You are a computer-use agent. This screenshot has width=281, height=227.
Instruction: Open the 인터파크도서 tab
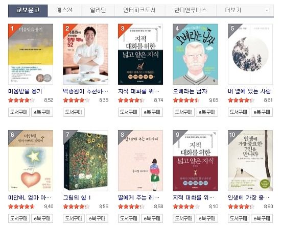click(x=139, y=10)
